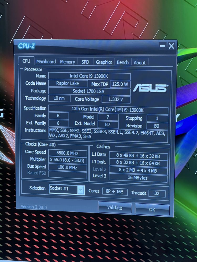
Task: Click the Core Voltage value 1.332 V
Action: [x=116, y=100]
